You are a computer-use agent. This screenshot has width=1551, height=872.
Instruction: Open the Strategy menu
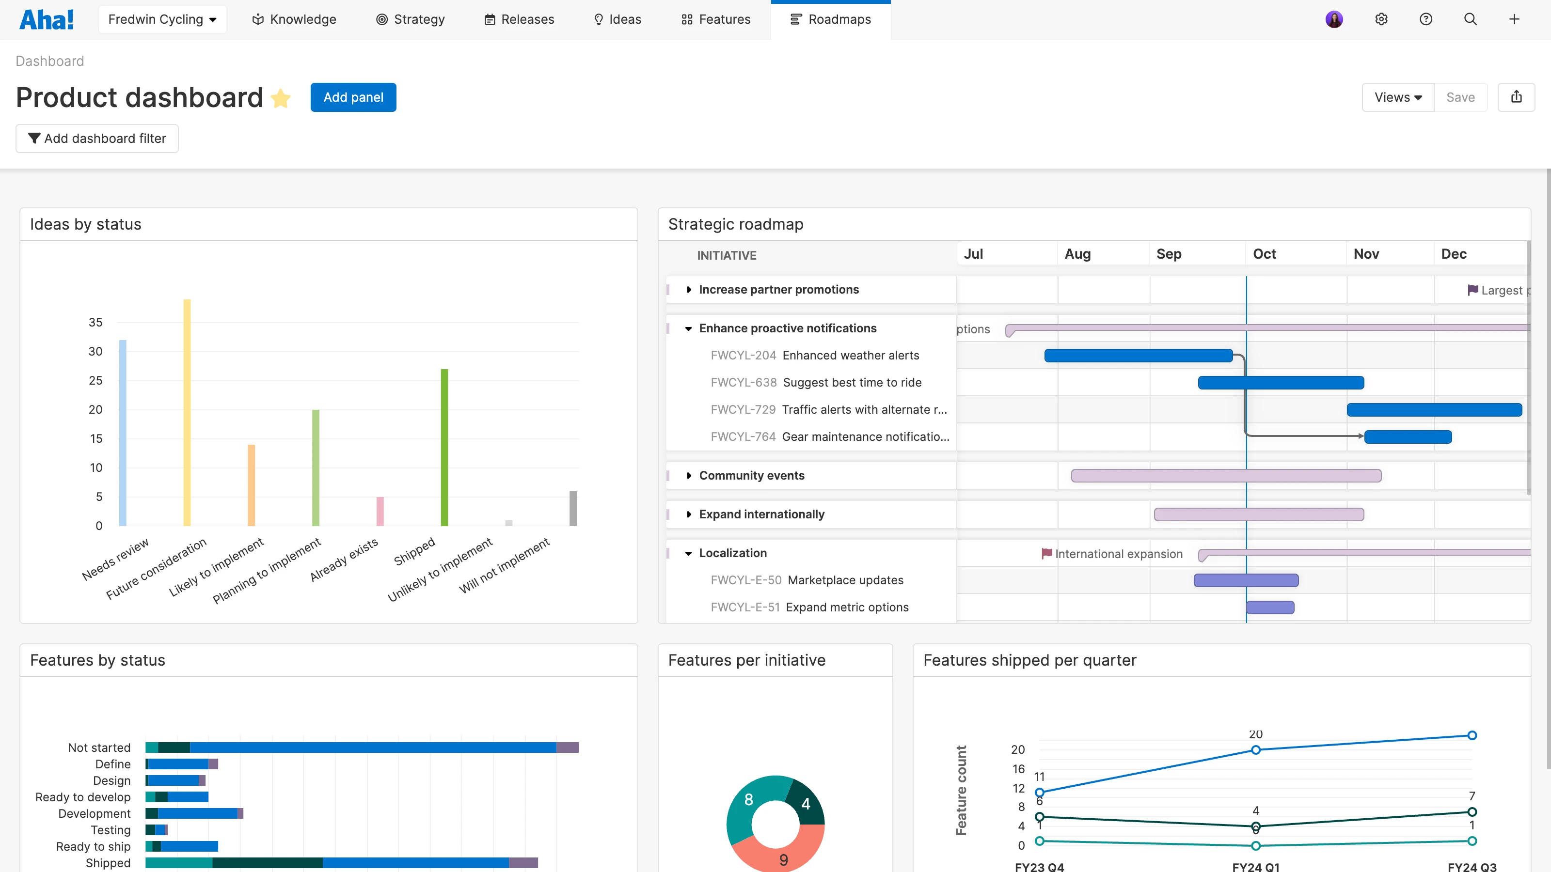coord(410,19)
